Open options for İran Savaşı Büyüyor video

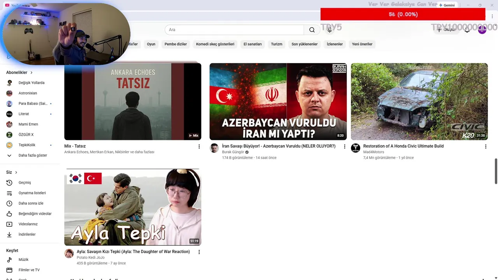[344, 147]
